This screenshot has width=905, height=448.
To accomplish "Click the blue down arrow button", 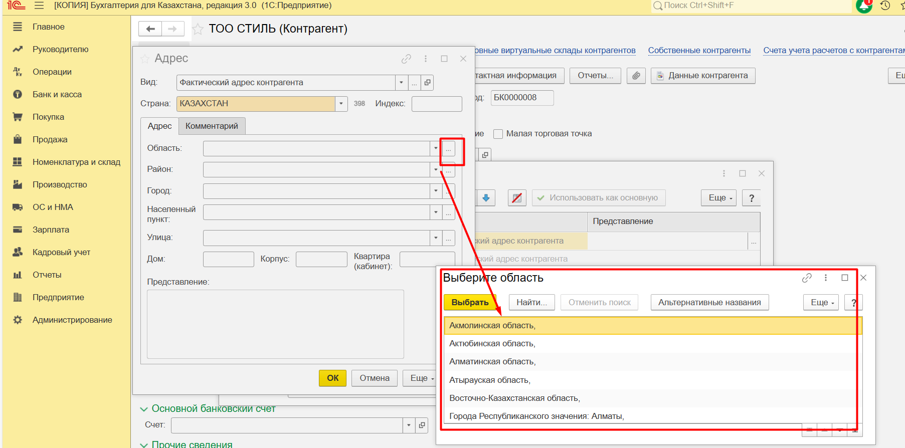I will (485, 198).
